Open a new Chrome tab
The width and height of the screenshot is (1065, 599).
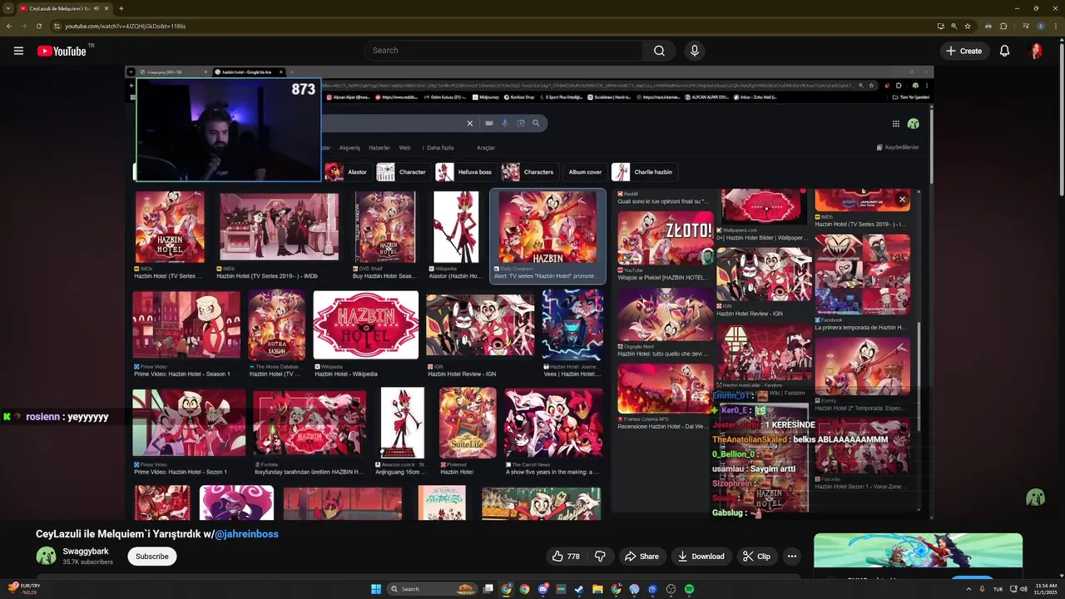(x=121, y=8)
